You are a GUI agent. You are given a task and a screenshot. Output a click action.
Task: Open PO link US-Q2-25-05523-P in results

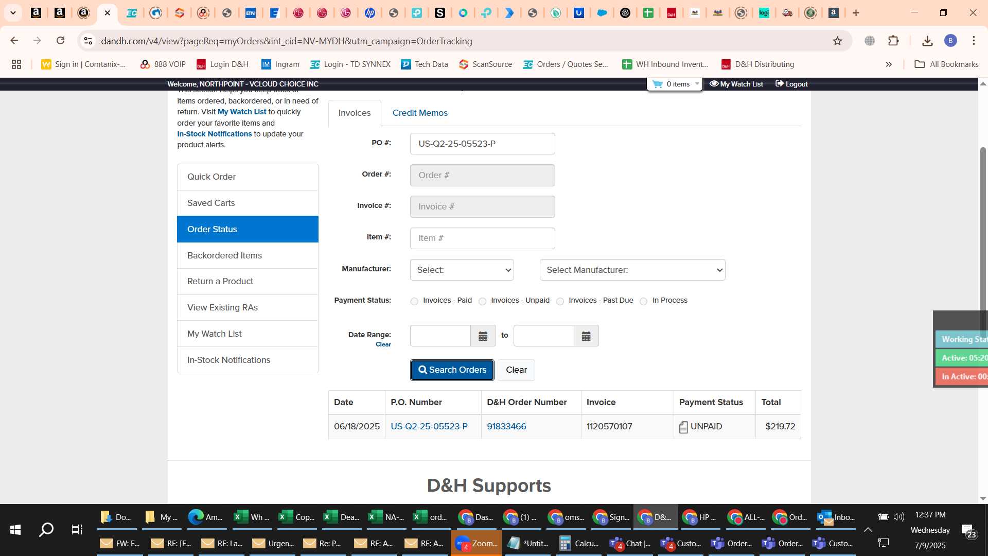pos(429,426)
